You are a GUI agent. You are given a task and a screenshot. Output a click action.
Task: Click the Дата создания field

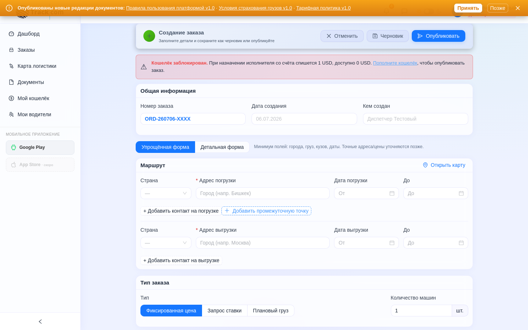click(304, 119)
